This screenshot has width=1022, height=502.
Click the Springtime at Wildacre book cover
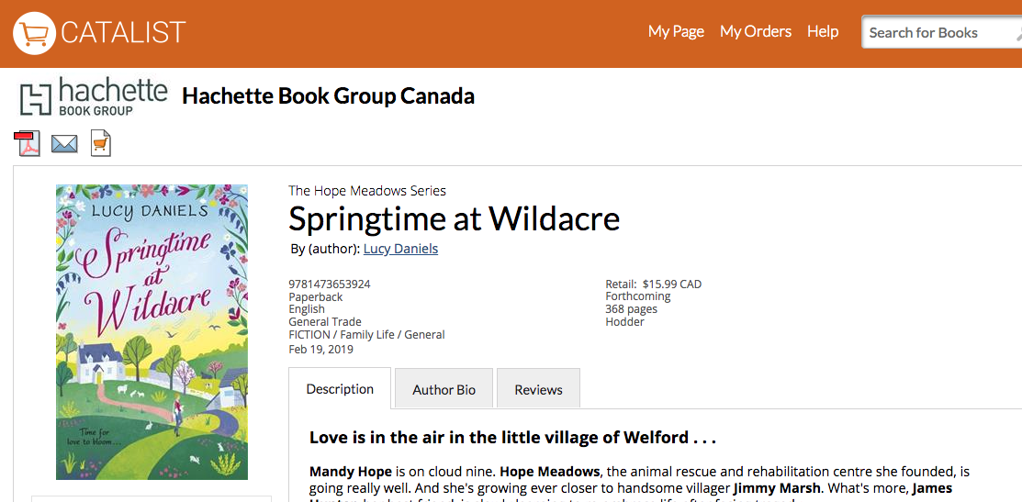[152, 332]
